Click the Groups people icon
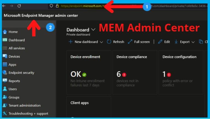The image size is (210, 119). click(5, 97)
